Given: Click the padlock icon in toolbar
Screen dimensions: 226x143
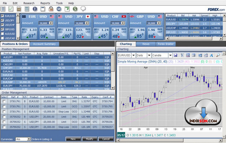Looking at the screenshot, I should (x=51, y=9).
